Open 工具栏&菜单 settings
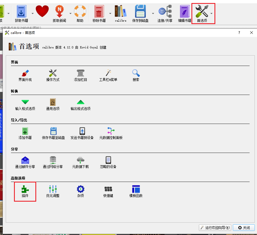257x235 pixels. [x=108, y=76]
